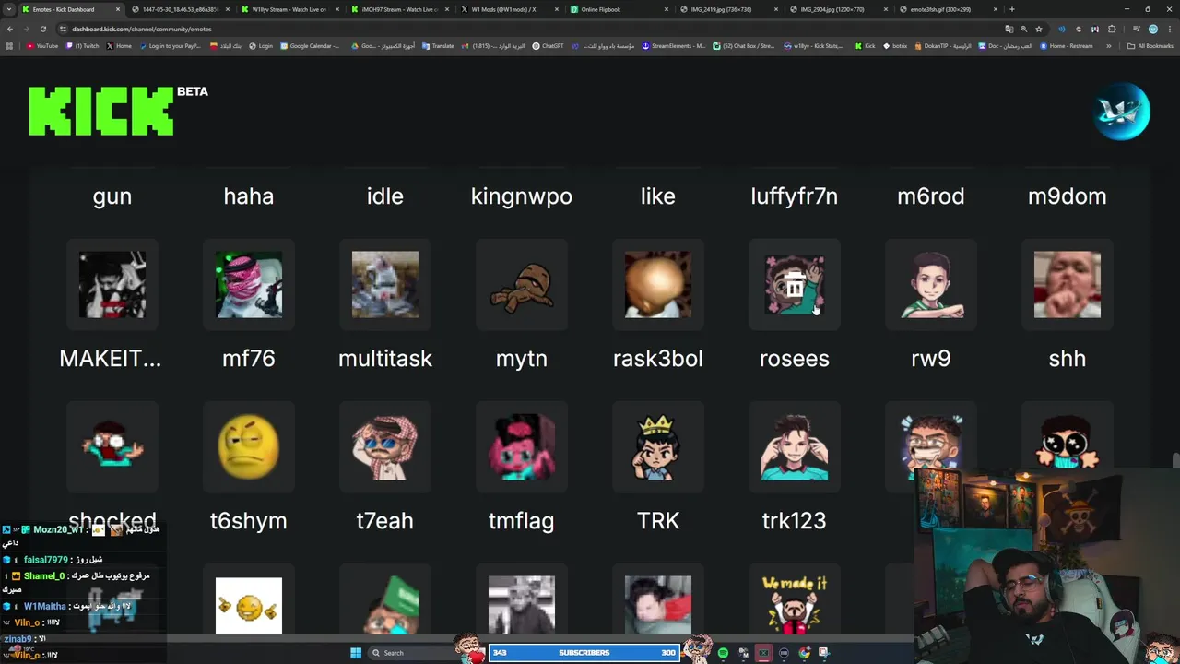Image resolution: width=1180 pixels, height=664 pixels.
Task: Select the rw9 emote image
Action: 931,284
